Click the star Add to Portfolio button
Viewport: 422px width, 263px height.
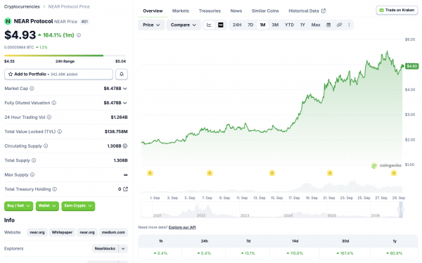point(58,74)
